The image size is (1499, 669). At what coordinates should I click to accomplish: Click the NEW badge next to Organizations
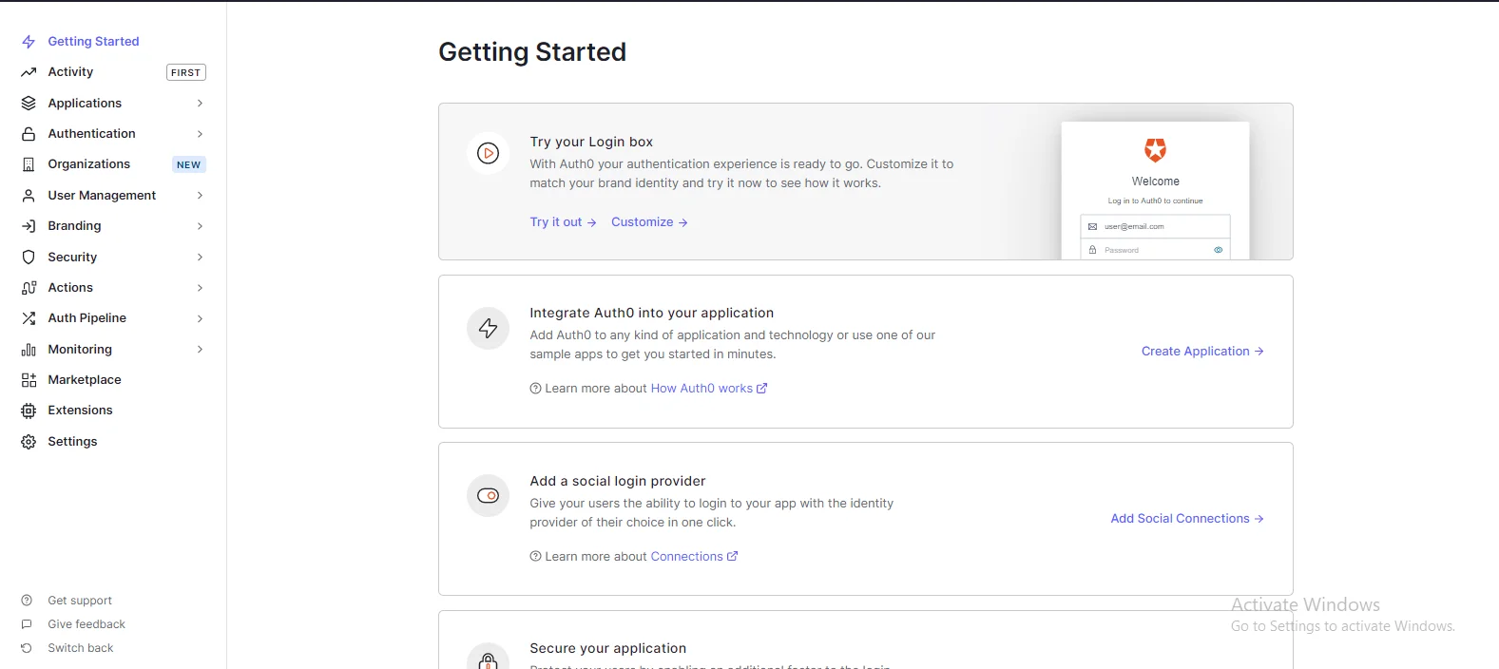[x=188, y=164]
